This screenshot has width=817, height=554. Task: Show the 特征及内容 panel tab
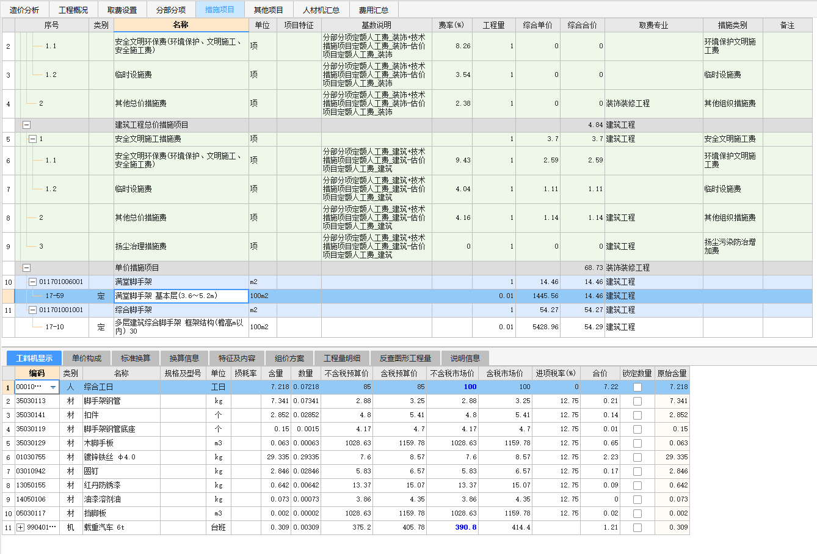pos(237,358)
